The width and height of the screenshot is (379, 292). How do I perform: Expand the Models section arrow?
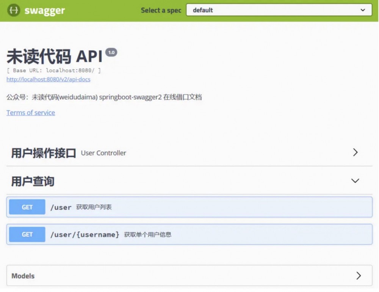point(359,276)
